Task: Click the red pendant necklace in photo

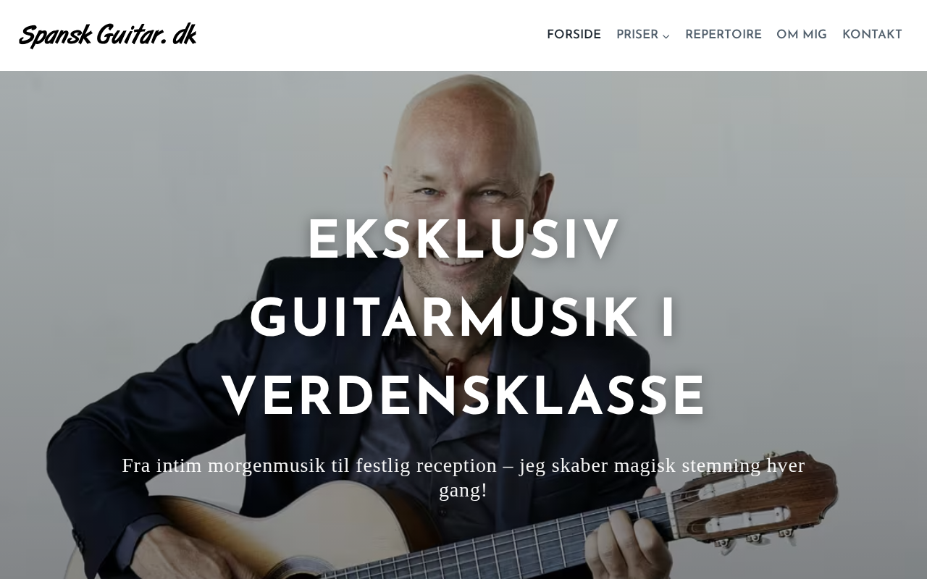Action: click(453, 367)
